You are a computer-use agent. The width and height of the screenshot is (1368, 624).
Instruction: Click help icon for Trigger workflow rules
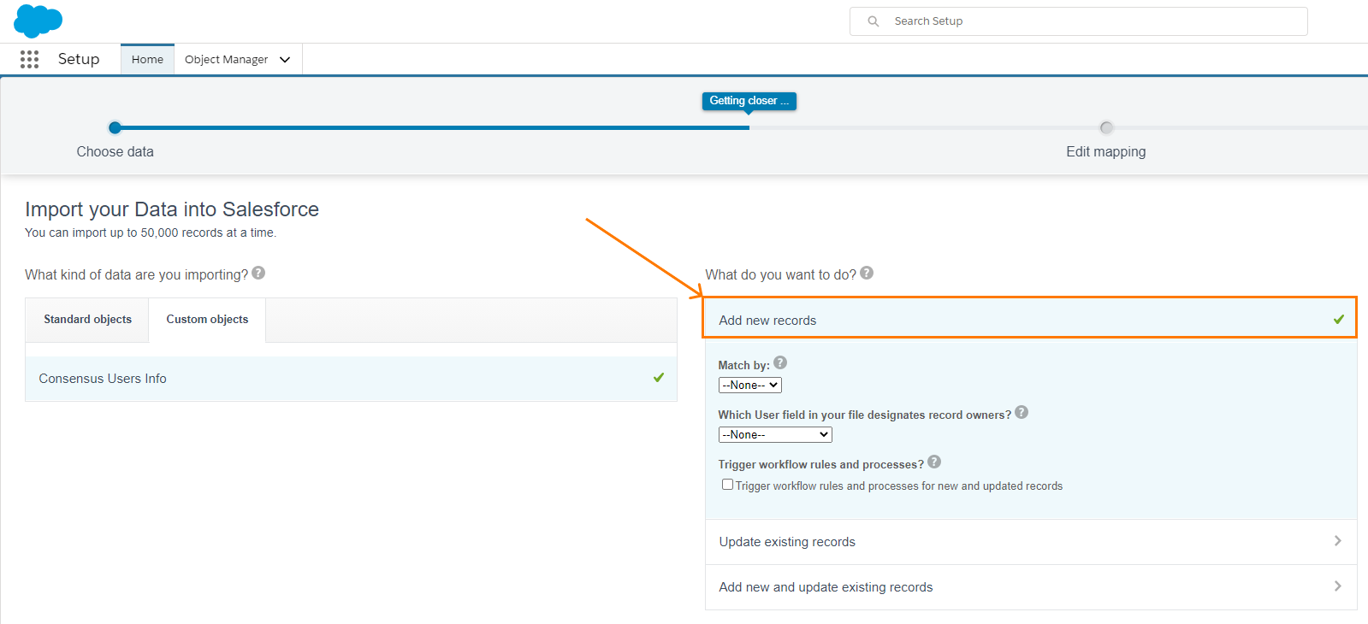[934, 462]
